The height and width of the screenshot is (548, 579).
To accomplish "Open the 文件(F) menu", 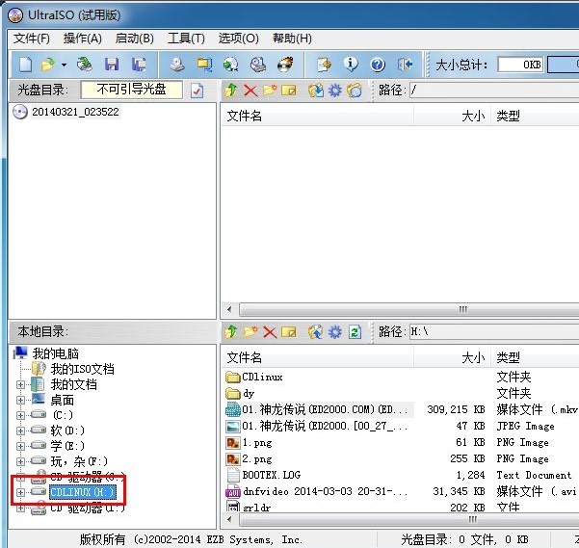I will [31, 39].
